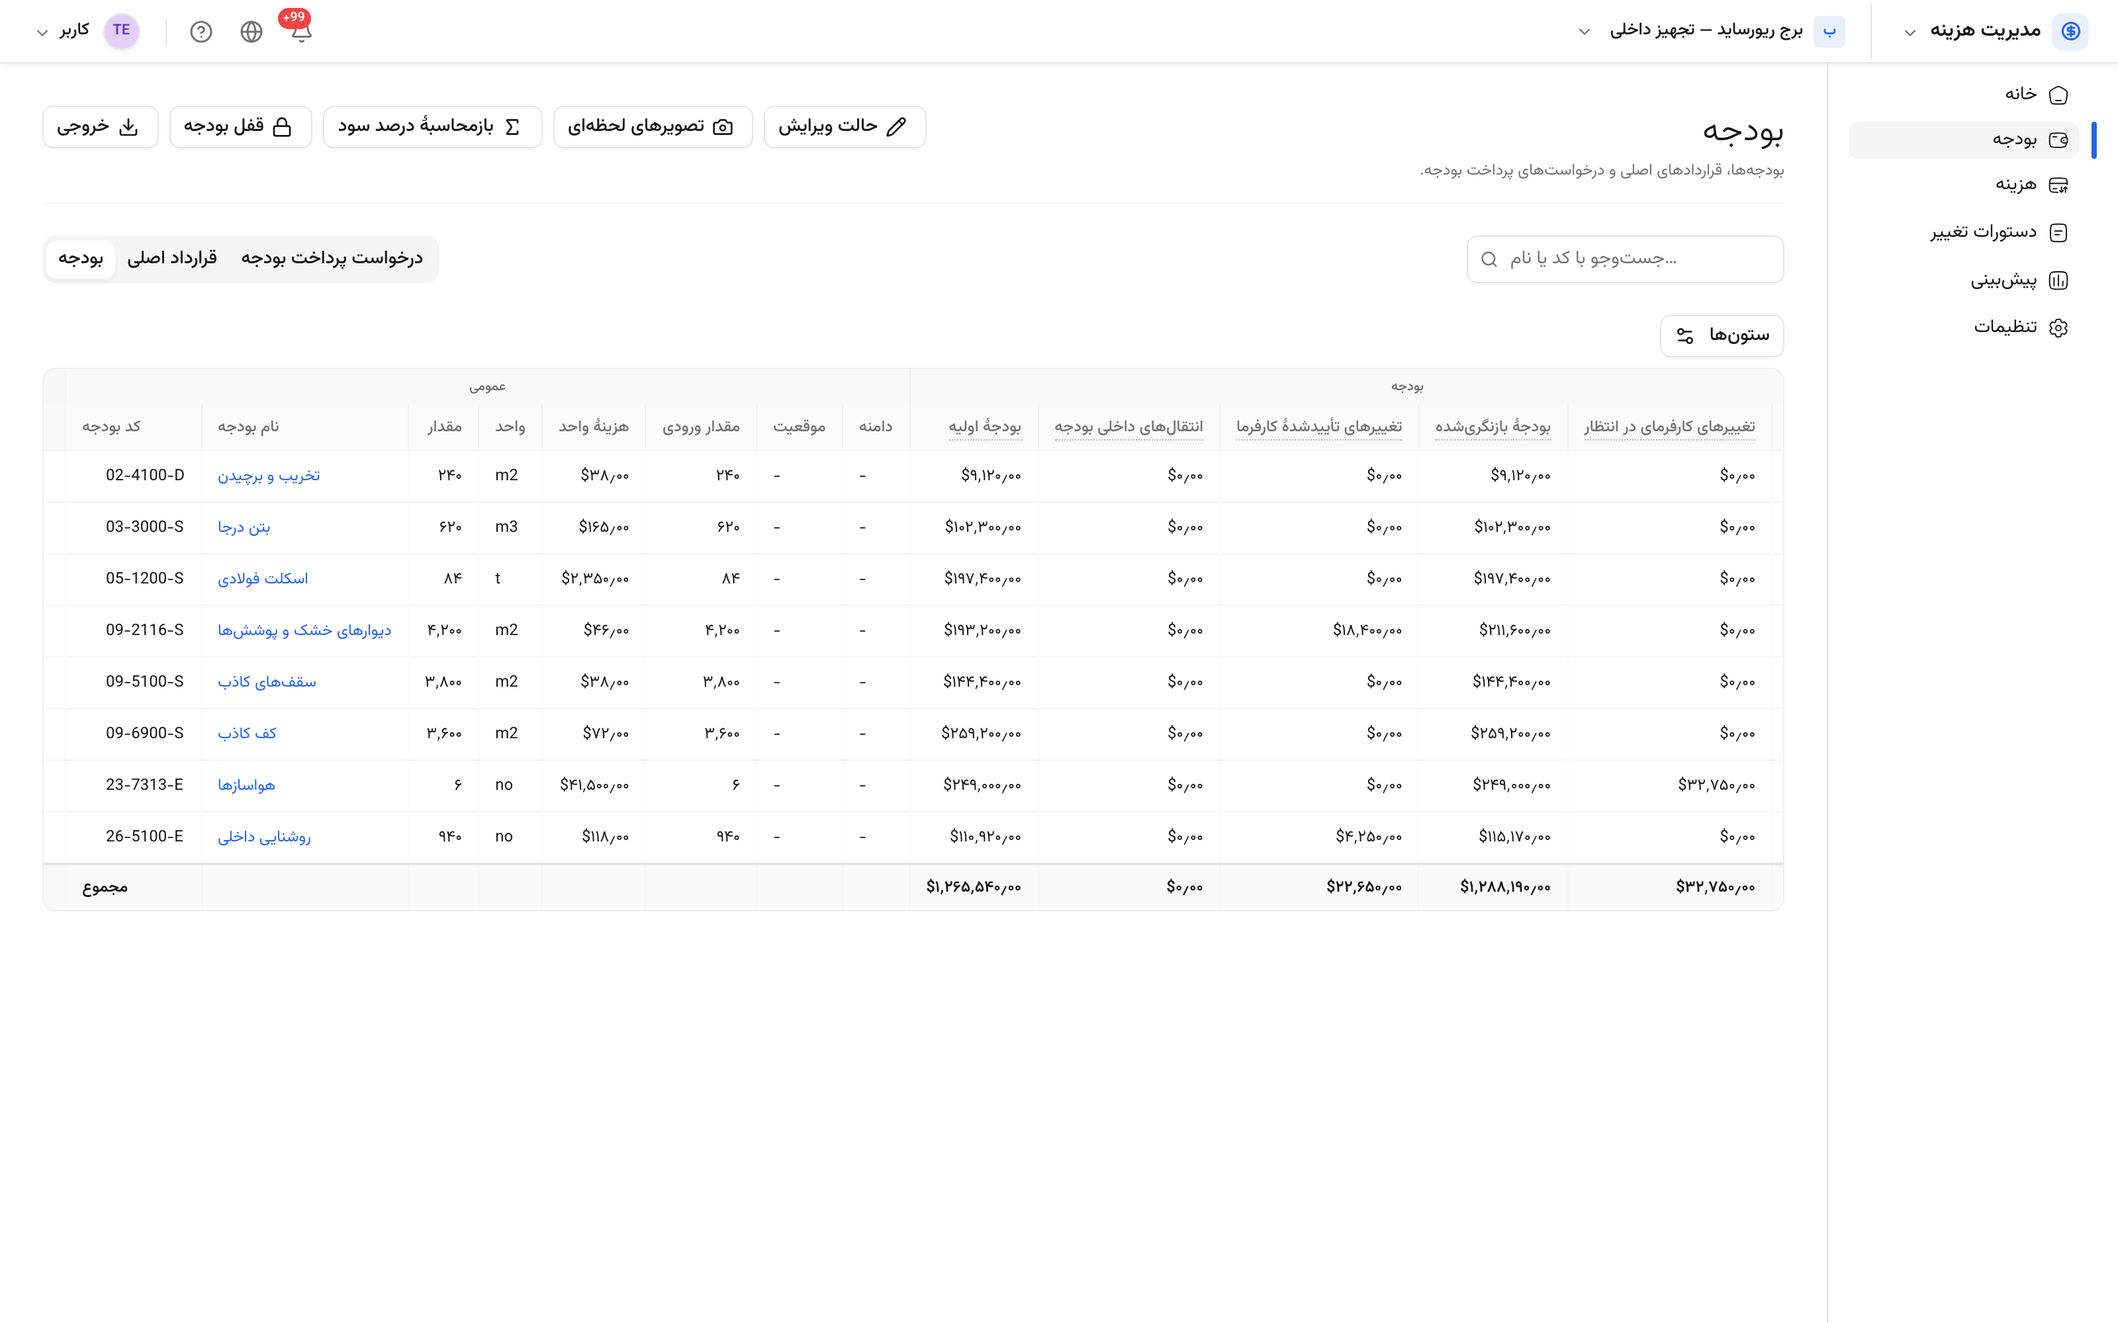Click the search by code or name field
Image resolution: width=2118 pixels, height=1323 pixels.
click(1624, 259)
